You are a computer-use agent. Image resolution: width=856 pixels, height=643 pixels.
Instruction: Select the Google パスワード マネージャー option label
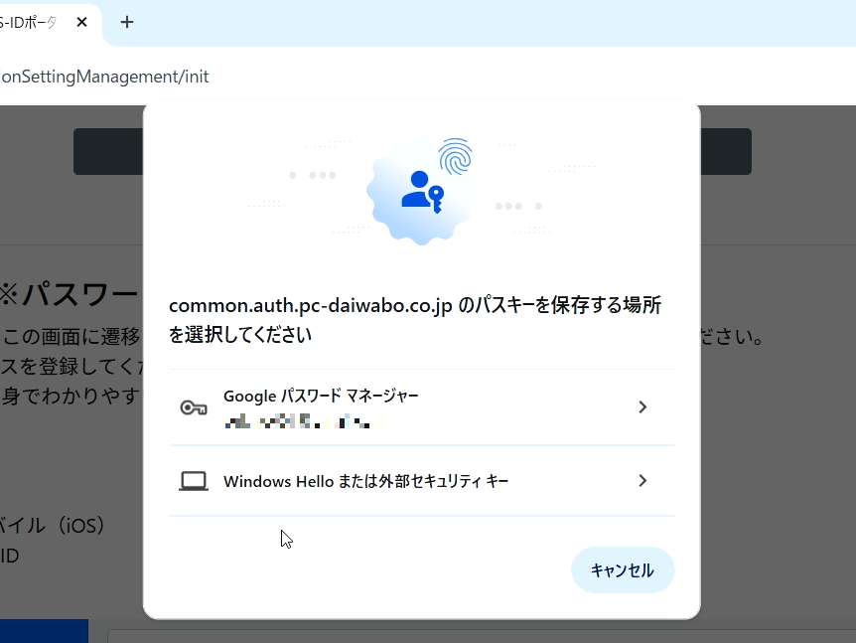(321, 397)
